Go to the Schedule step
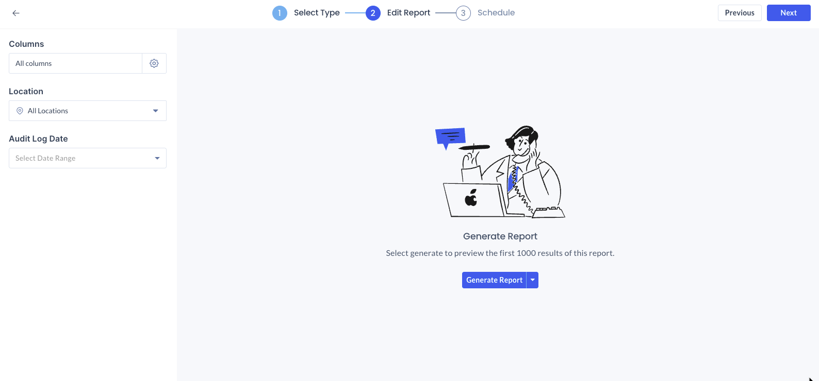819x381 pixels. pyautogui.click(x=496, y=13)
